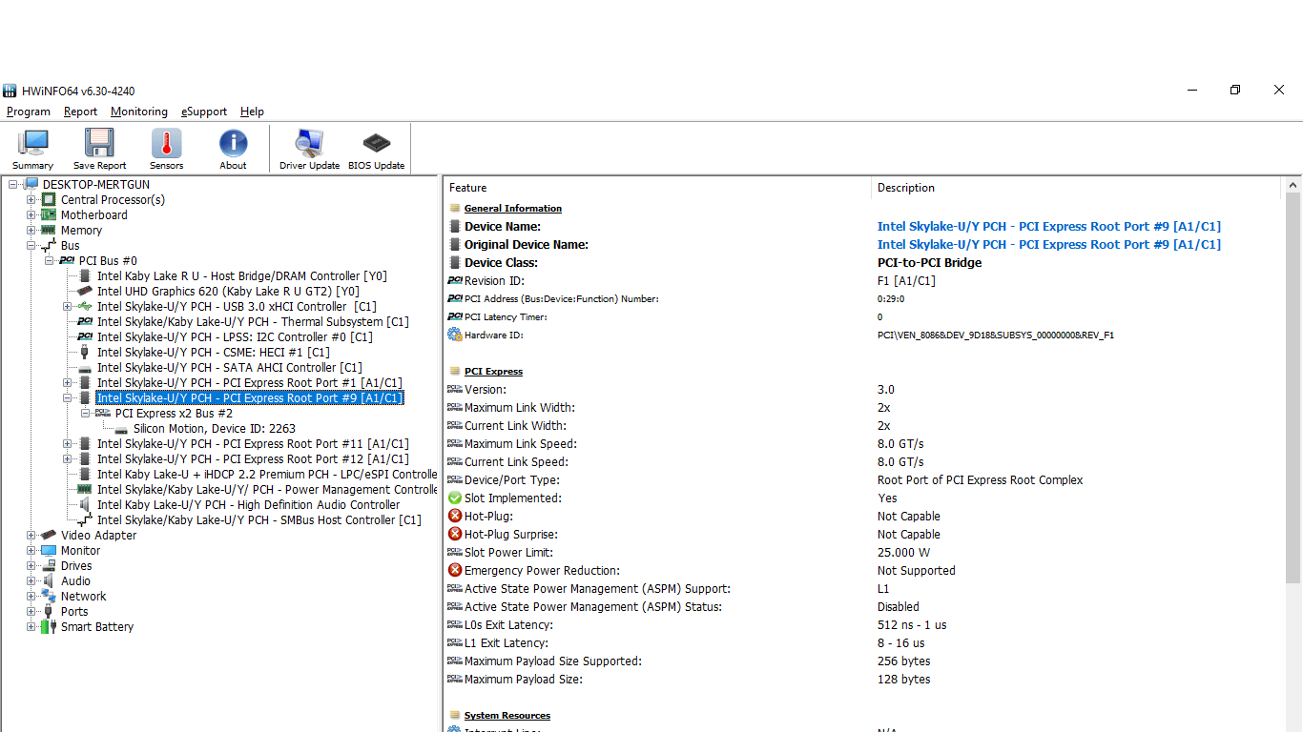Click the Emergency Power Reduction red X icon

pyautogui.click(x=455, y=571)
